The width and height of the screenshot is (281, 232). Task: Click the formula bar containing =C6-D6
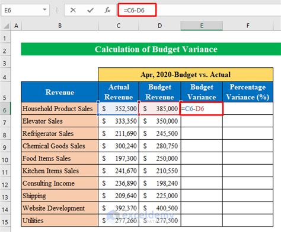pos(199,10)
